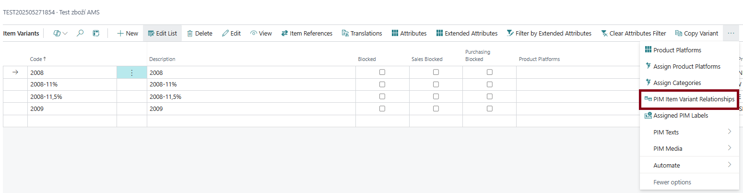Select the Code cell 2008-11%
This screenshot has width=743, height=193.
[x=72, y=84]
